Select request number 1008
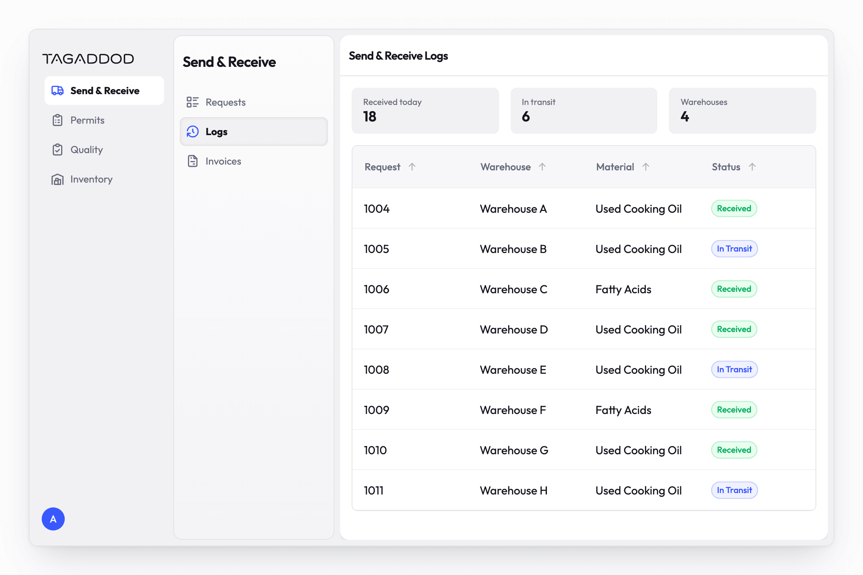The width and height of the screenshot is (863, 575). pos(376,370)
